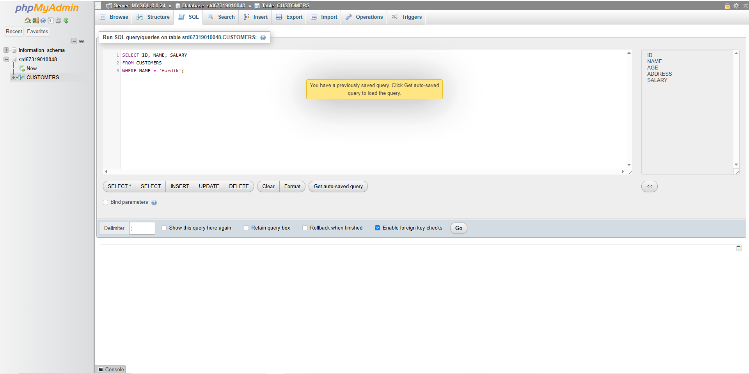
Task: Click the padlock icon in top bar
Action: [x=727, y=5]
